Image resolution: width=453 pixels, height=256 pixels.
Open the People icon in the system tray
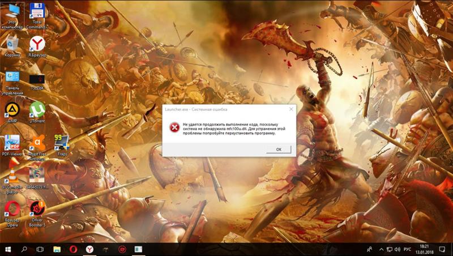tap(370, 249)
